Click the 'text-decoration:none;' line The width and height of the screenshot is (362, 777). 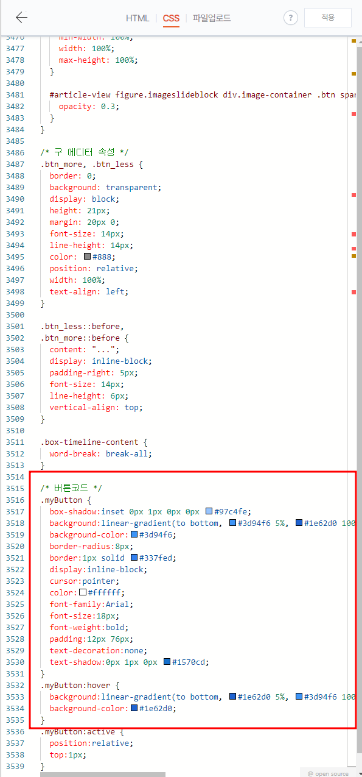coord(99,650)
